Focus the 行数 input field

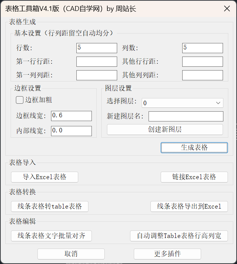coord(97,48)
